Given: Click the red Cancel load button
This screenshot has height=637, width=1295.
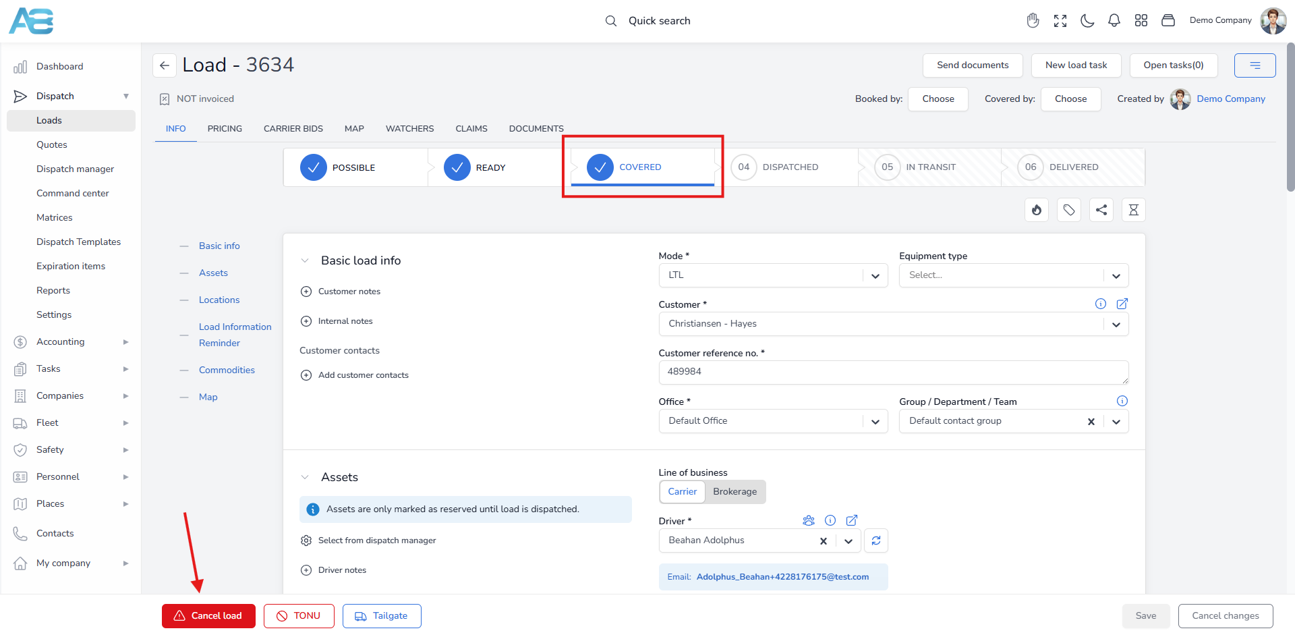Looking at the screenshot, I should (x=208, y=616).
